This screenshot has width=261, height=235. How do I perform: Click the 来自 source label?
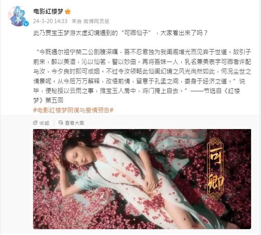pyautogui.click(x=76, y=21)
